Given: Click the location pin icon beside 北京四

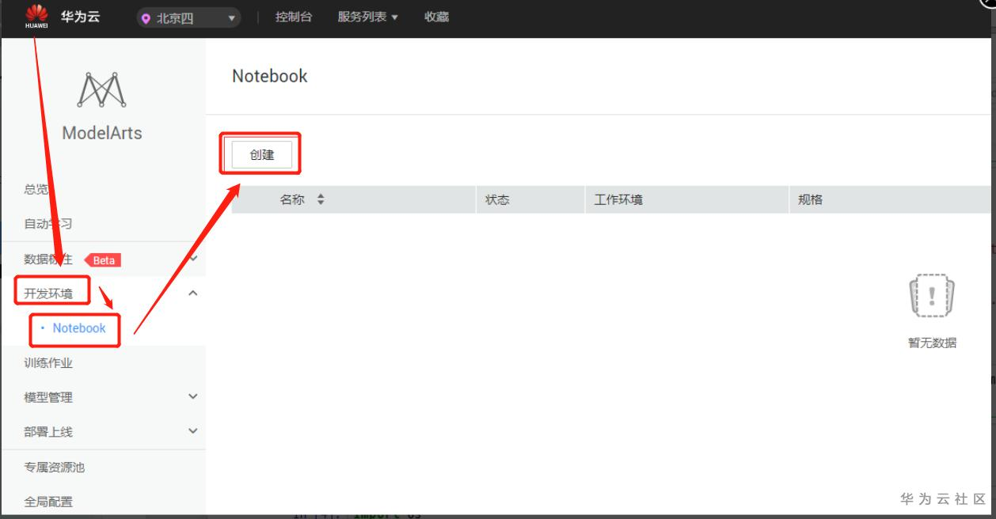Looking at the screenshot, I should point(146,18).
